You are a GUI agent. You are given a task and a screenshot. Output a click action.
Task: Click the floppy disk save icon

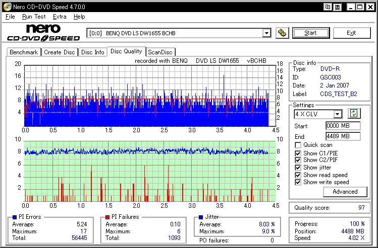tap(337, 7)
